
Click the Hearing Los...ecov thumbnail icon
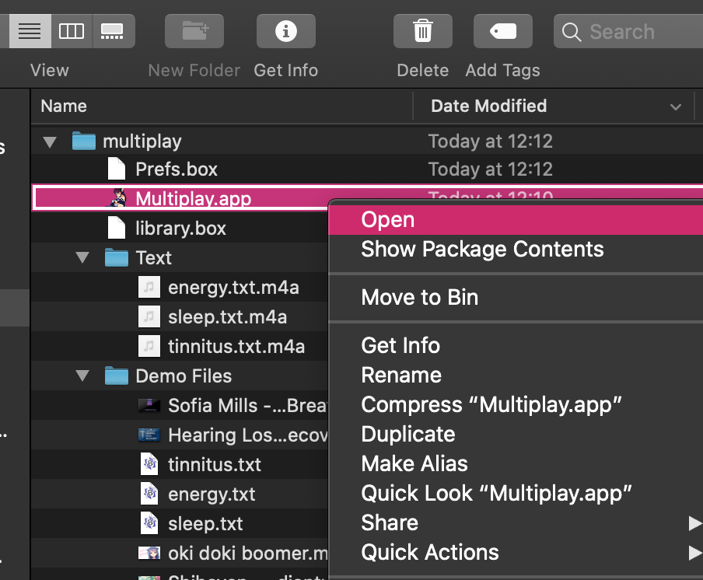pyautogui.click(x=149, y=435)
